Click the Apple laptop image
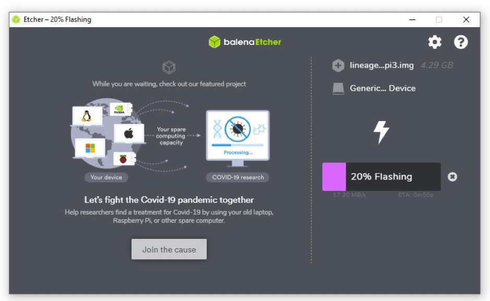 [x=129, y=134]
